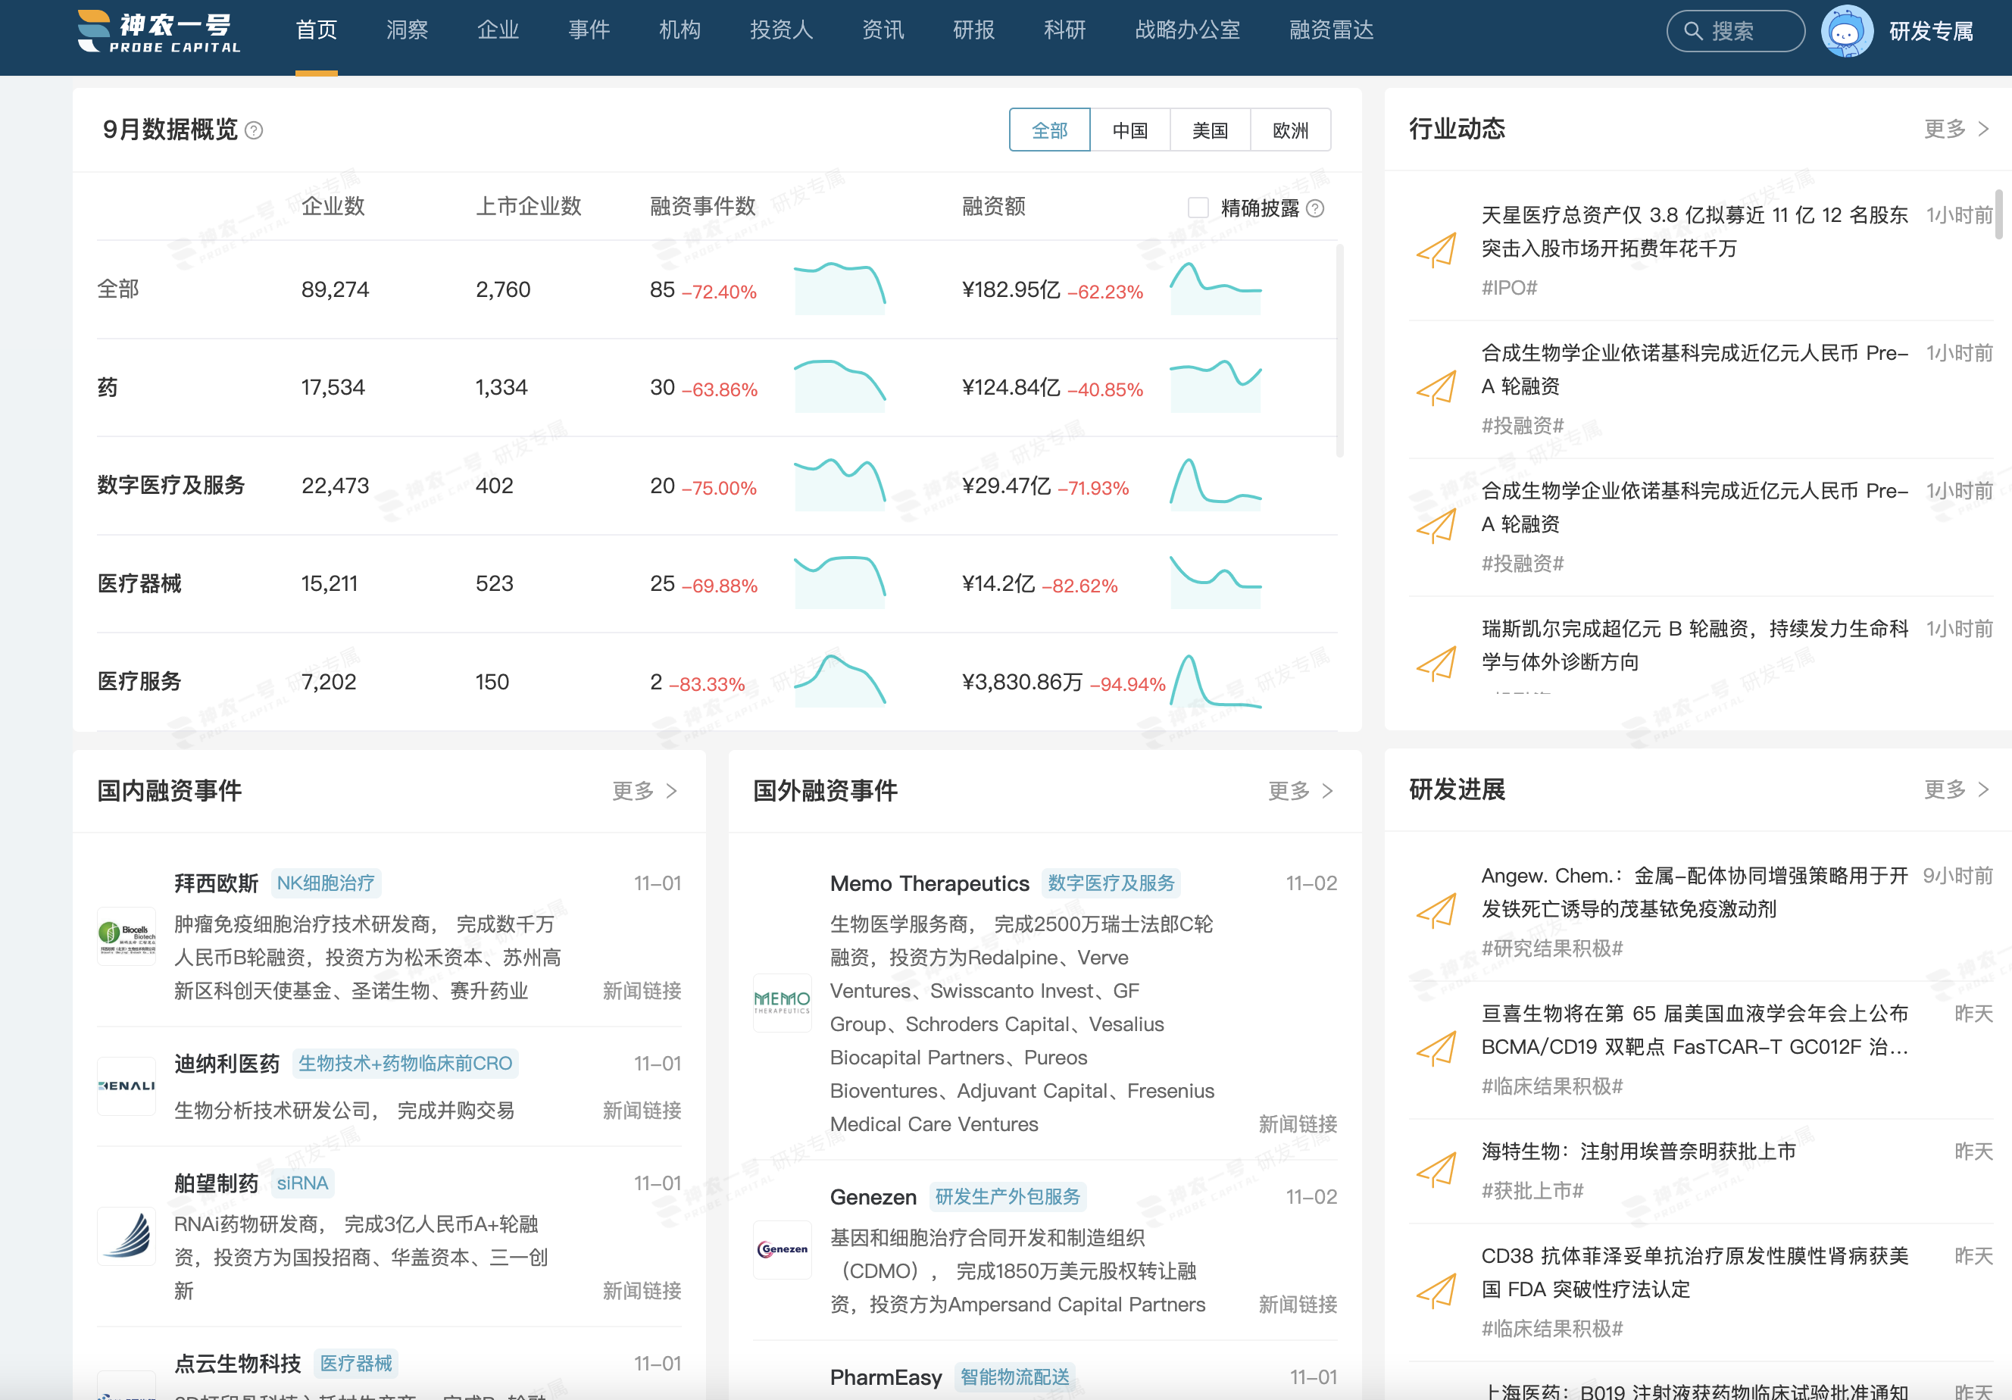
Task: Open the 洞察 menu
Action: [x=408, y=30]
